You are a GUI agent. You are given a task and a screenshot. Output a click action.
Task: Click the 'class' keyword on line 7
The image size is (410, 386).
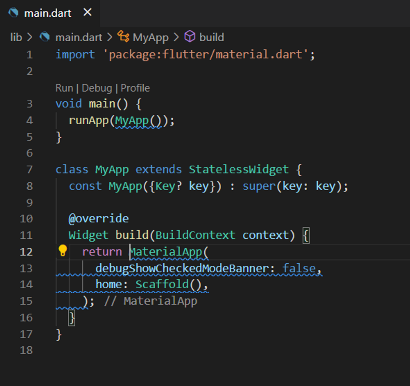point(72,170)
